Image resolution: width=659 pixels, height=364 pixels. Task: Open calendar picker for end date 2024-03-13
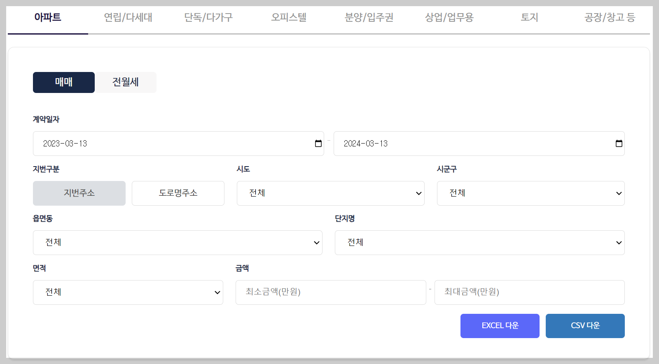(x=619, y=144)
